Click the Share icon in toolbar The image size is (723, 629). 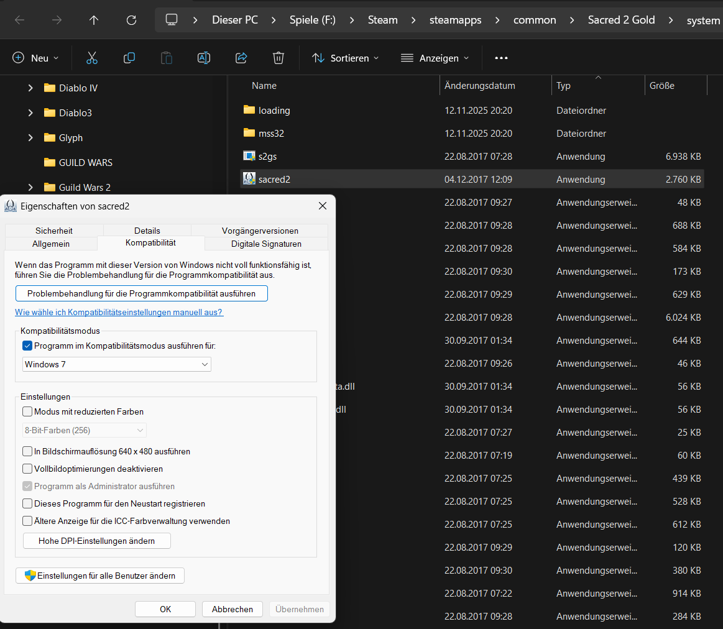pyautogui.click(x=241, y=58)
